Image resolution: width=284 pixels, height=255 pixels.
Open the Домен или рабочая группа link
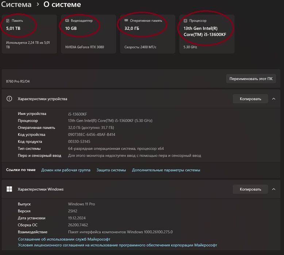click(66, 170)
